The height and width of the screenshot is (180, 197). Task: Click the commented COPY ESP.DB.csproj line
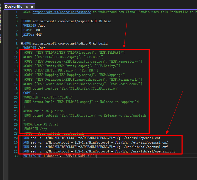[x=61, y=70]
